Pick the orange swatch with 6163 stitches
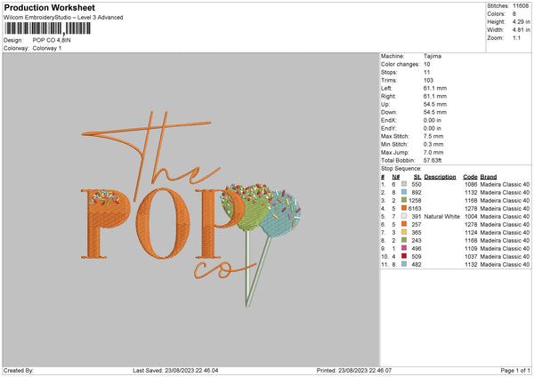This screenshot has width=534, height=377. pyautogui.click(x=404, y=207)
